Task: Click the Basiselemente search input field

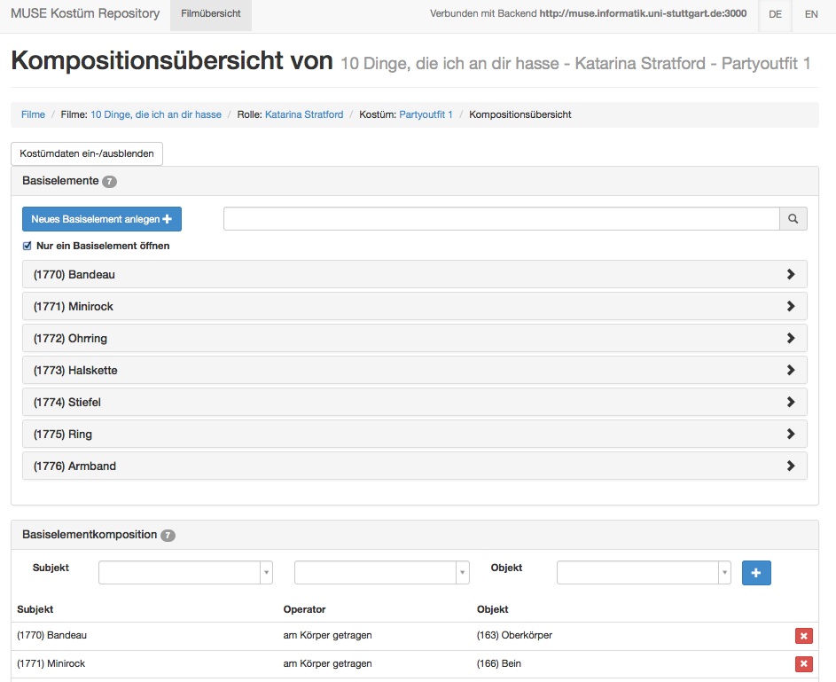Action: (502, 219)
